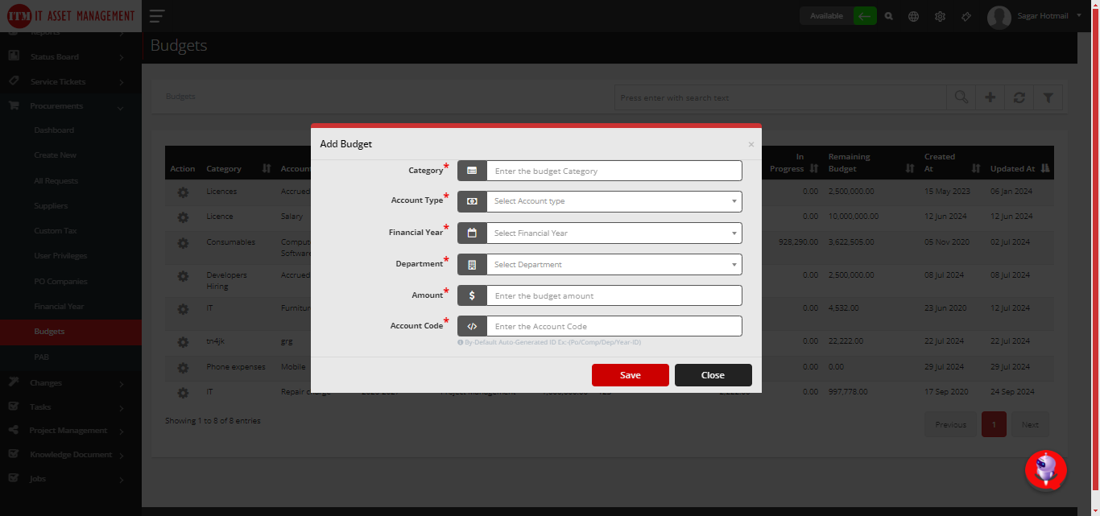Open the Select Account type dropdown

614,201
